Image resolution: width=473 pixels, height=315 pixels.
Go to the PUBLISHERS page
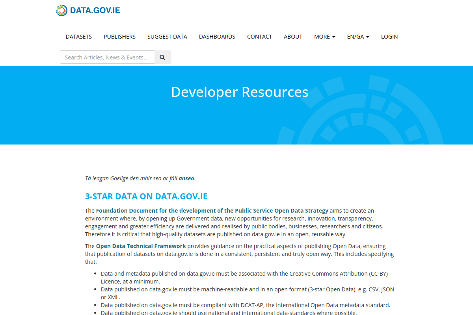coord(119,37)
